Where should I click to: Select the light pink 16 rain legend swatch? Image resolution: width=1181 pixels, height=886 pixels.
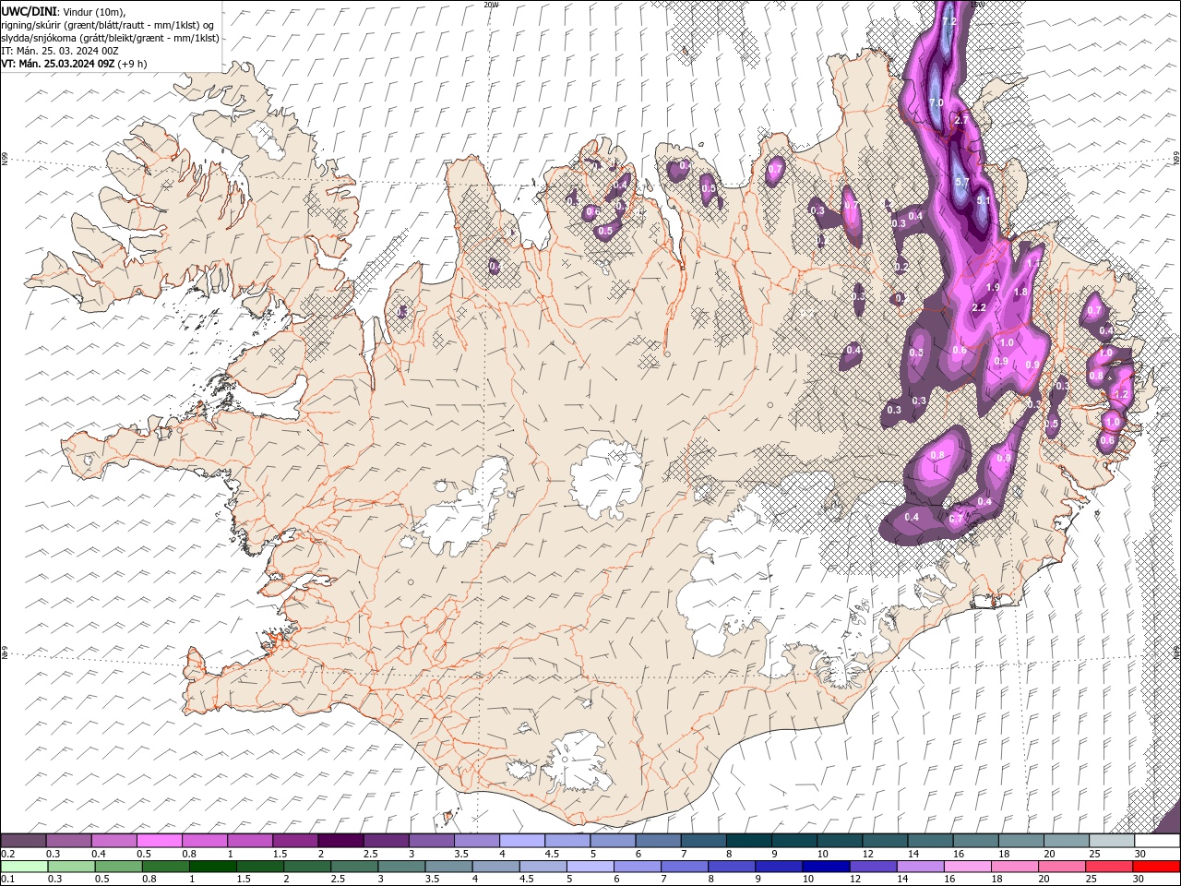[967, 867]
